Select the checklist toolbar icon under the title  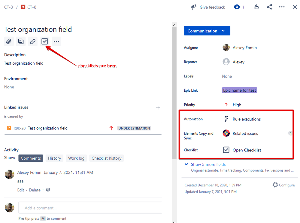click(44, 41)
